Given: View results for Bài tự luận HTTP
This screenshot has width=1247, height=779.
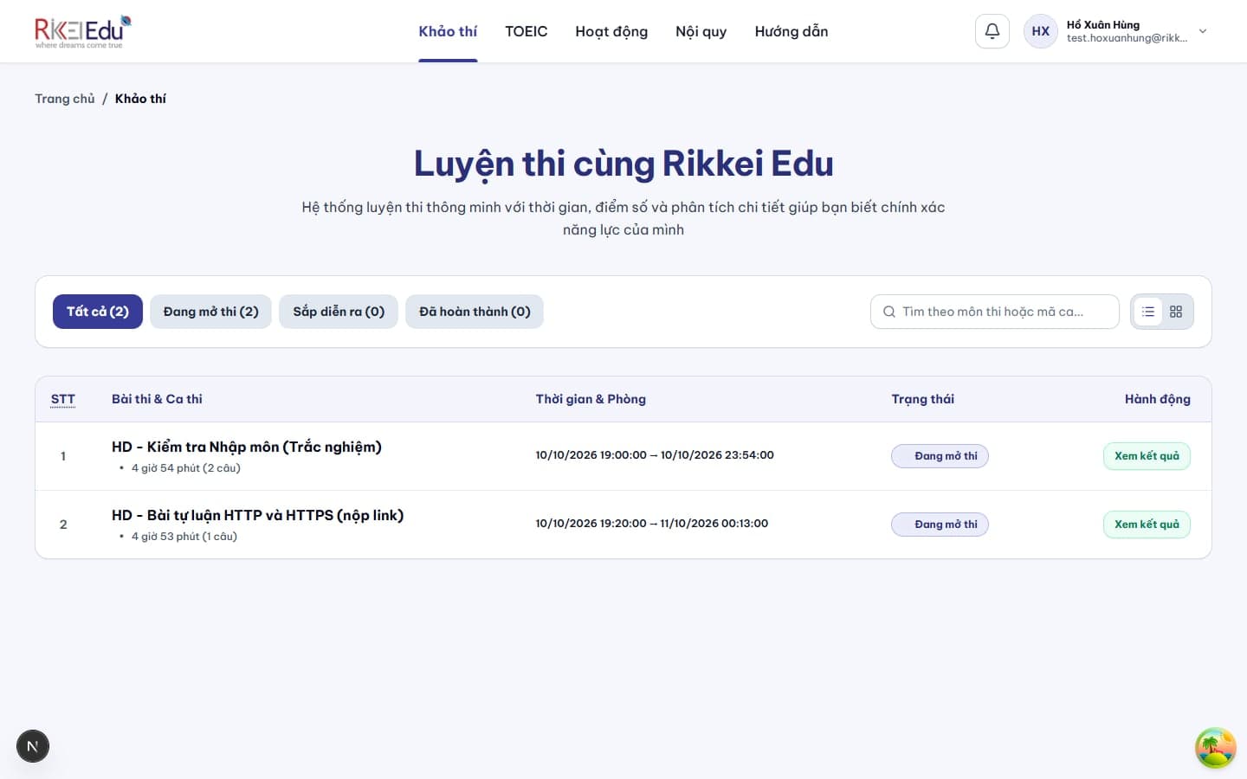Looking at the screenshot, I should tap(1147, 525).
